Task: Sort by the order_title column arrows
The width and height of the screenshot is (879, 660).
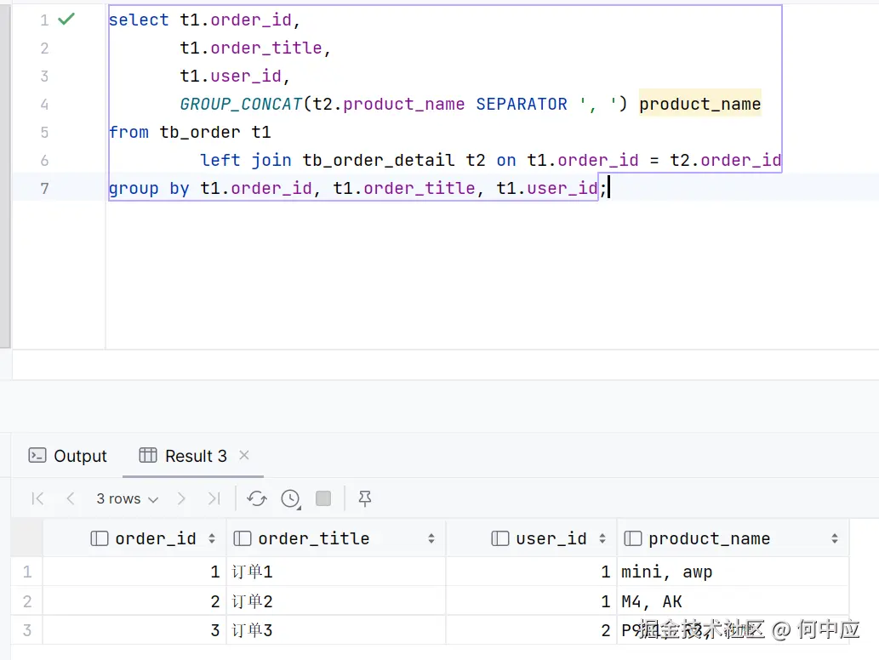Action: click(431, 538)
